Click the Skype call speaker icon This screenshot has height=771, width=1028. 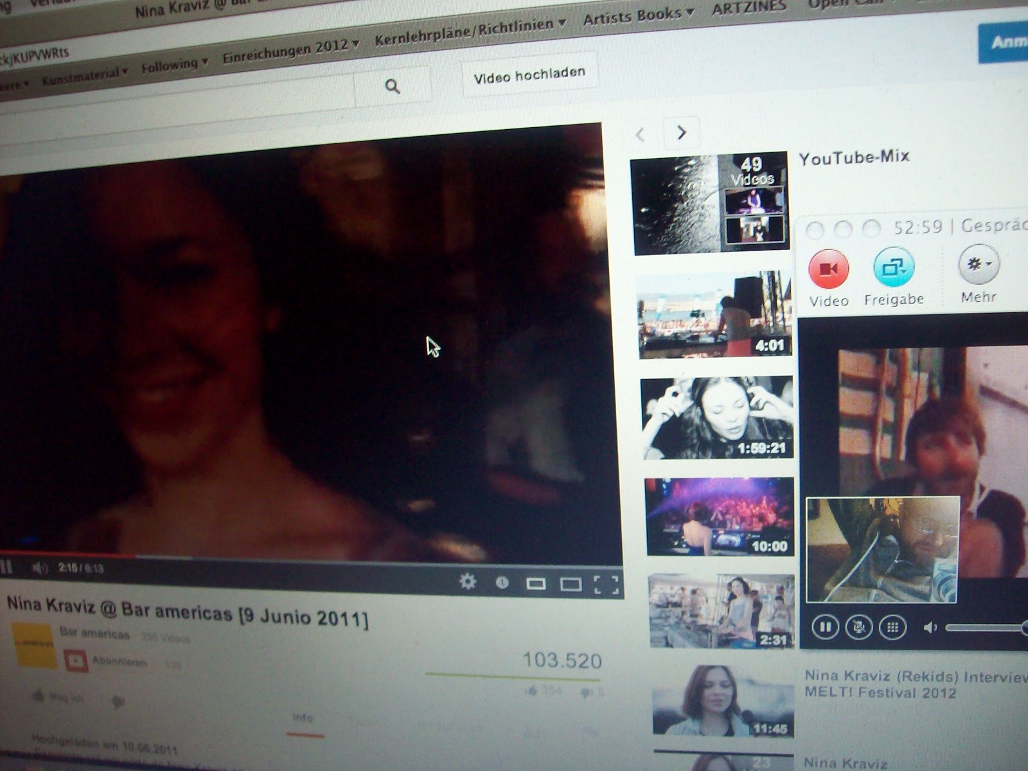click(930, 627)
